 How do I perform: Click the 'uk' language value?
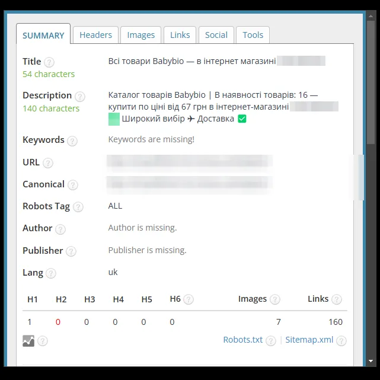click(x=113, y=272)
